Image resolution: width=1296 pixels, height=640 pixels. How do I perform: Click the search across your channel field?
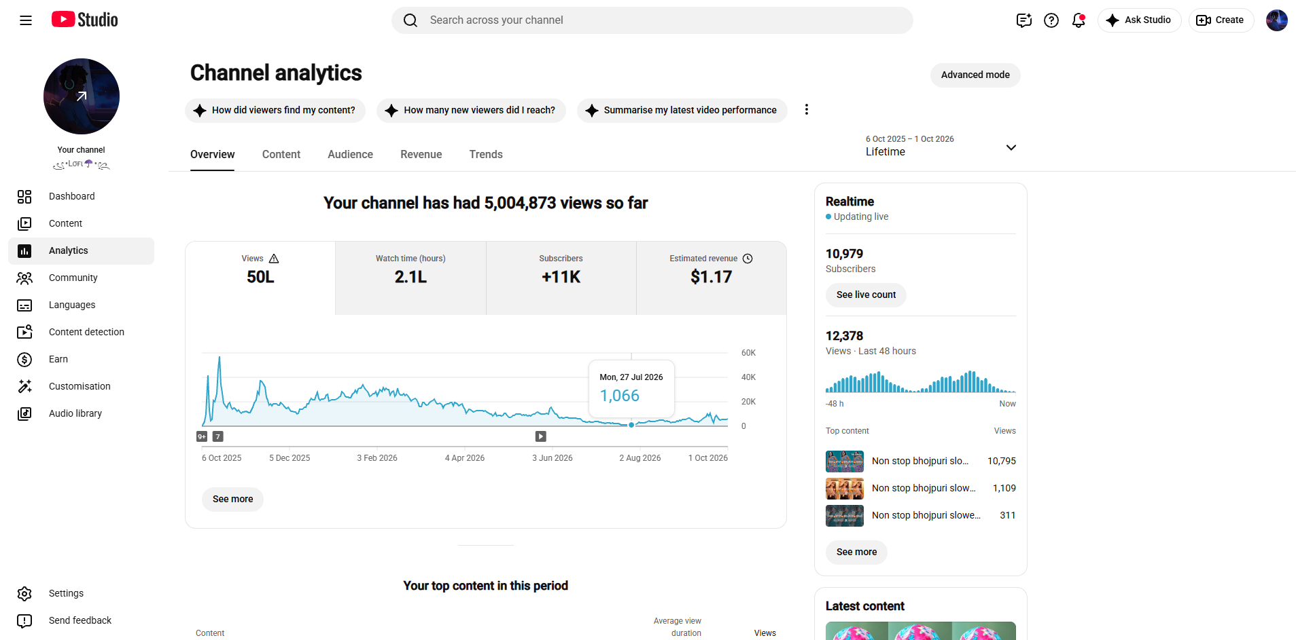652,20
